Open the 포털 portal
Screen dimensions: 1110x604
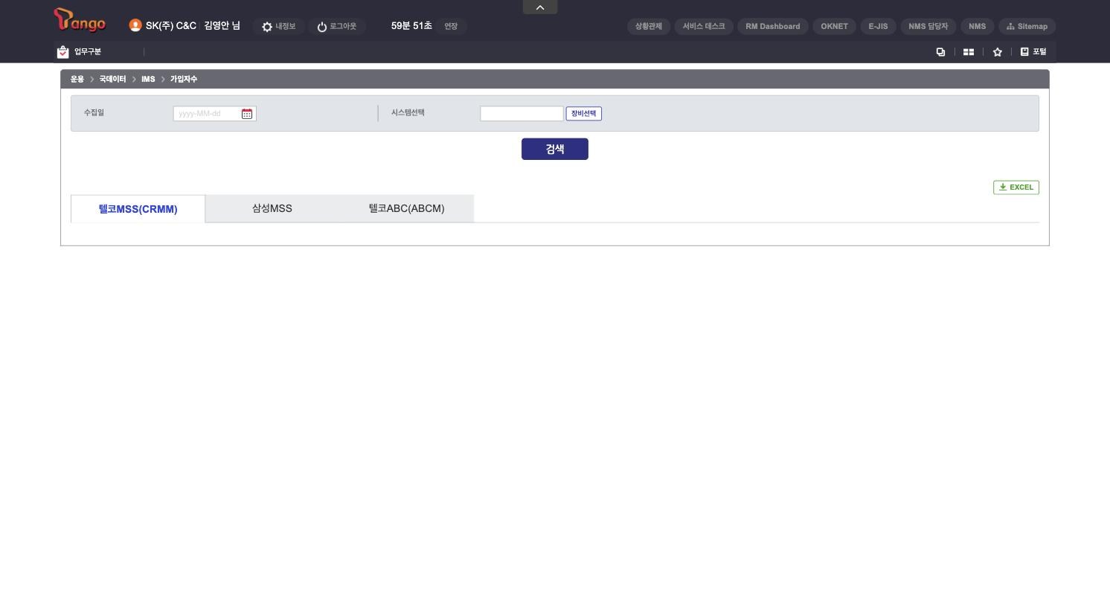[1033, 52]
